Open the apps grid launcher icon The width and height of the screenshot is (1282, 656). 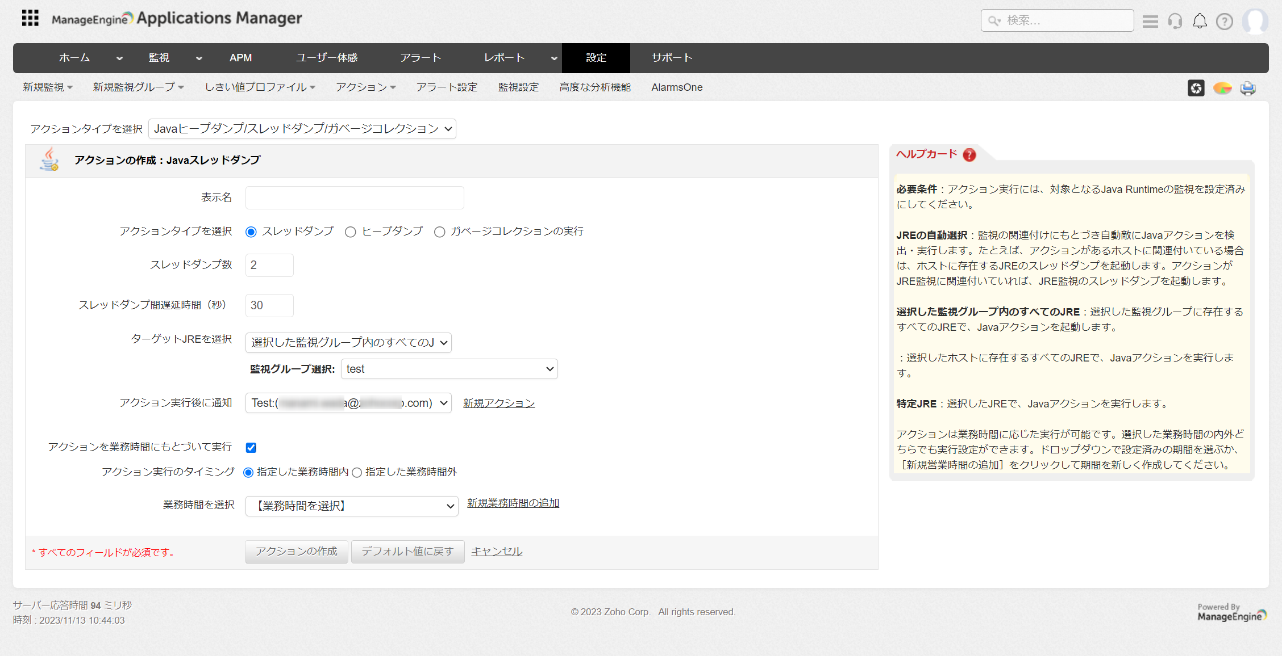click(x=30, y=18)
